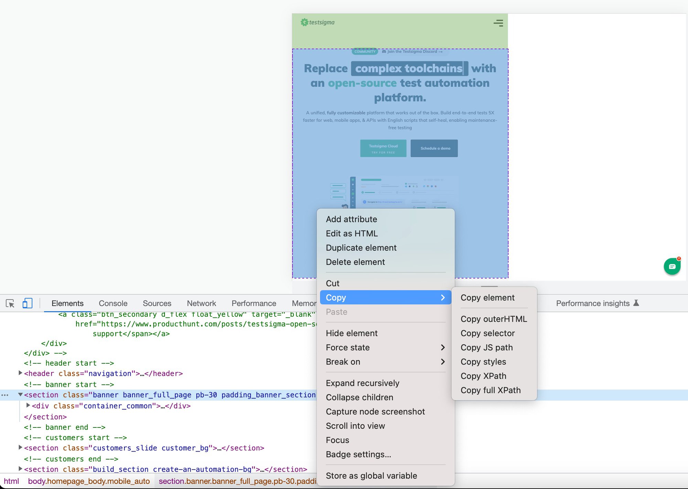The width and height of the screenshot is (688, 489).
Task: Select html in the breadcrumb bar
Action: tap(11, 481)
